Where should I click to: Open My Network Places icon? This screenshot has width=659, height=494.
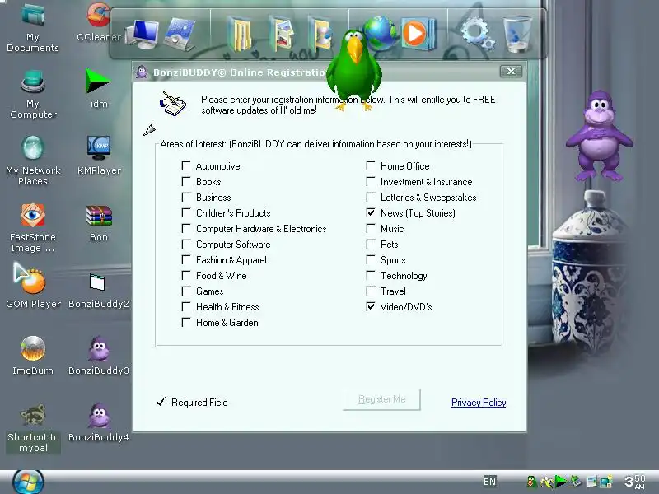click(x=33, y=161)
